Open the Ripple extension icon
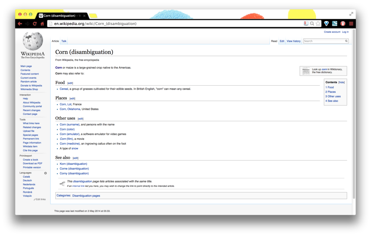 (x=335, y=23)
